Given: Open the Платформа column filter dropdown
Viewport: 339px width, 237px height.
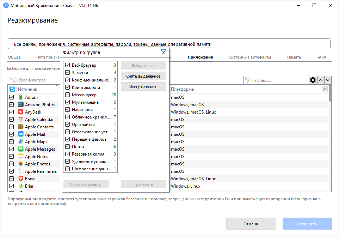Looking at the screenshot, I should click(x=324, y=90).
